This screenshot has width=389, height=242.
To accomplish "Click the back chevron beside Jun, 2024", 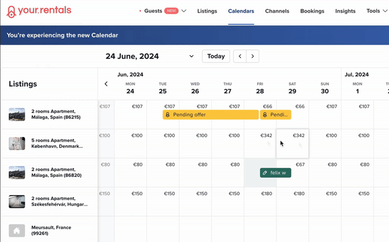I will click(106, 84).
